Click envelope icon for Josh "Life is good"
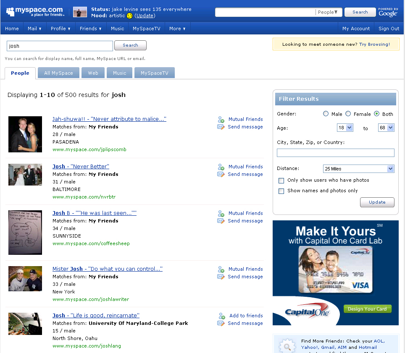 [221, 323]
